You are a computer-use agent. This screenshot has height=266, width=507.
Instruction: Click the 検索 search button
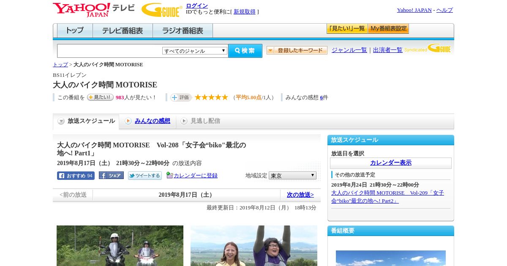pyautogui.click(x=245, y=51)
